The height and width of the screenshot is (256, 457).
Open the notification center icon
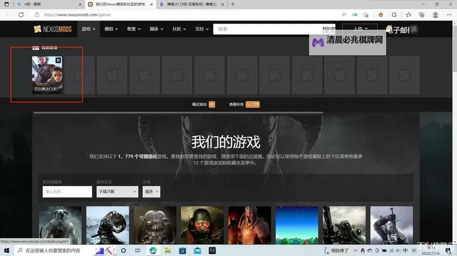point(448,250)
